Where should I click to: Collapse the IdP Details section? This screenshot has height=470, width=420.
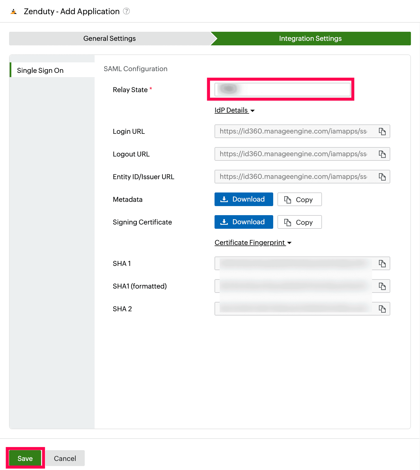[x=234, y=110]
